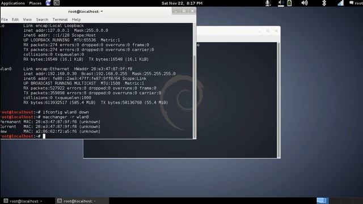Open the wireless signal strength icon

click(340, 3)
